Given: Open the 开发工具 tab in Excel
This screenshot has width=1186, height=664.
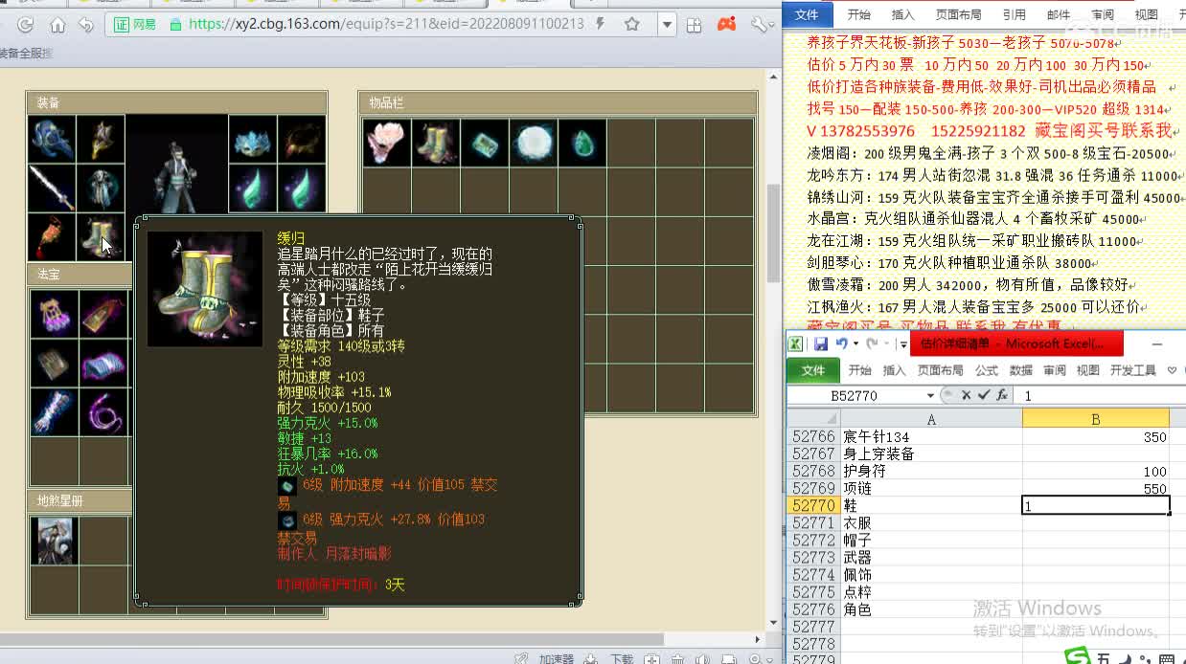Looking at the screenshot, I should [1132, 370].
